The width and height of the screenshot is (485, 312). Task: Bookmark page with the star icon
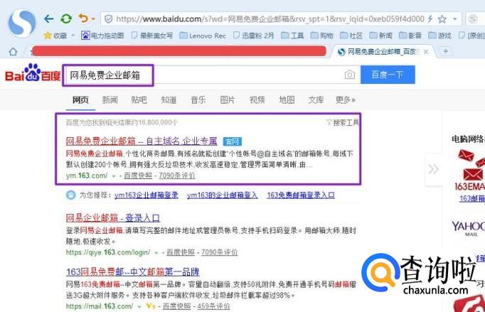point(442,19)
